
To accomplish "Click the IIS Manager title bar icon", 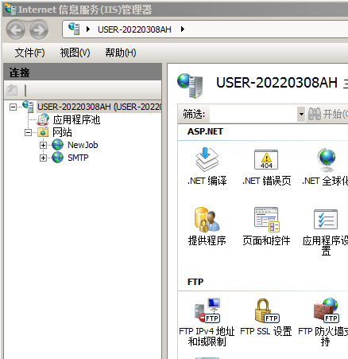I will pos(10,10).
